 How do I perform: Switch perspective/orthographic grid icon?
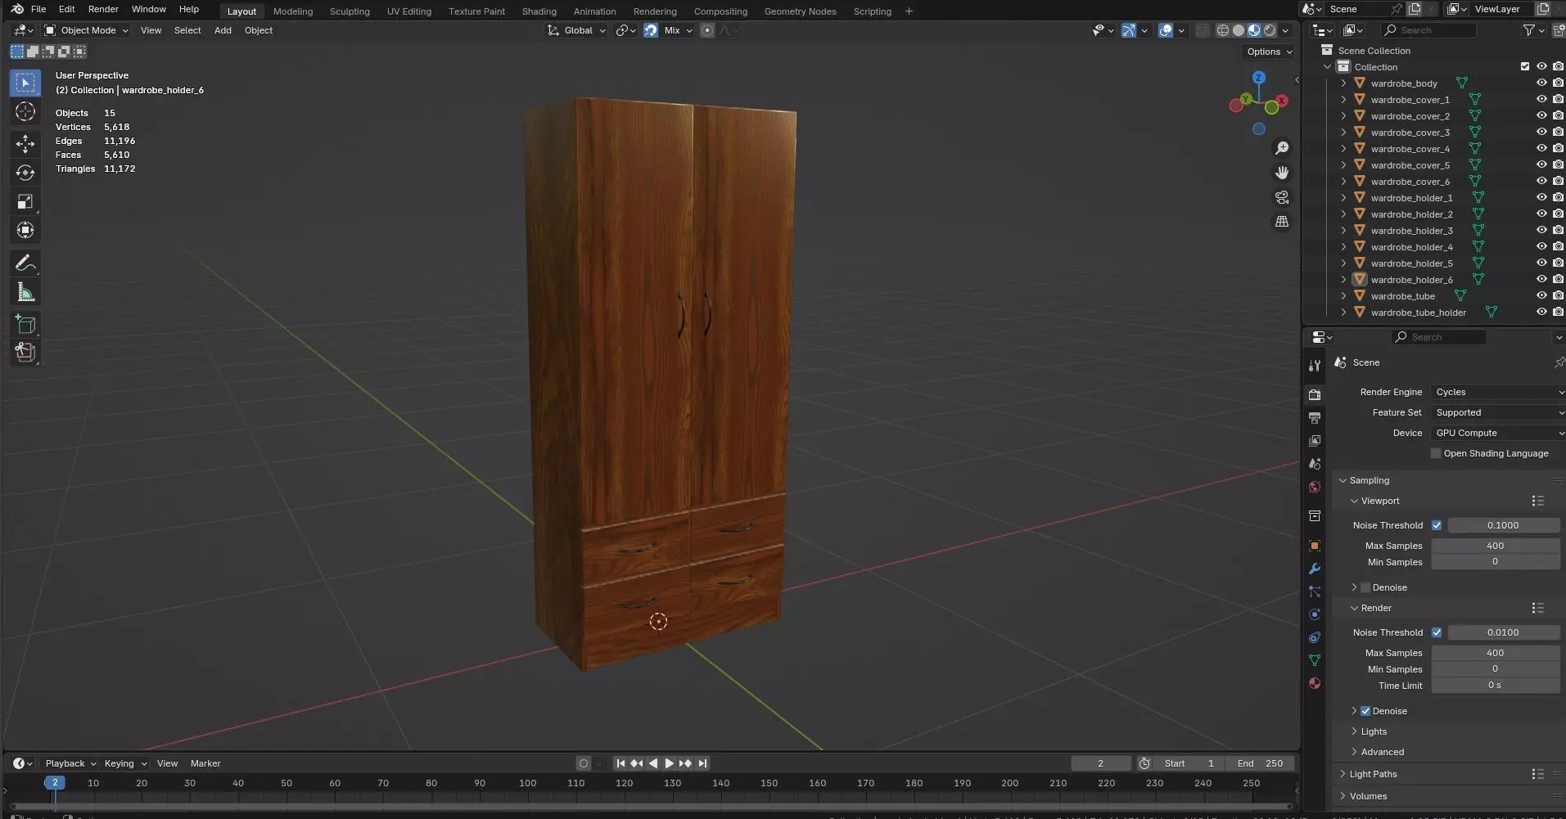[1282, 222]
